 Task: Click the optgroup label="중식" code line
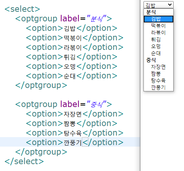(64, 104)
